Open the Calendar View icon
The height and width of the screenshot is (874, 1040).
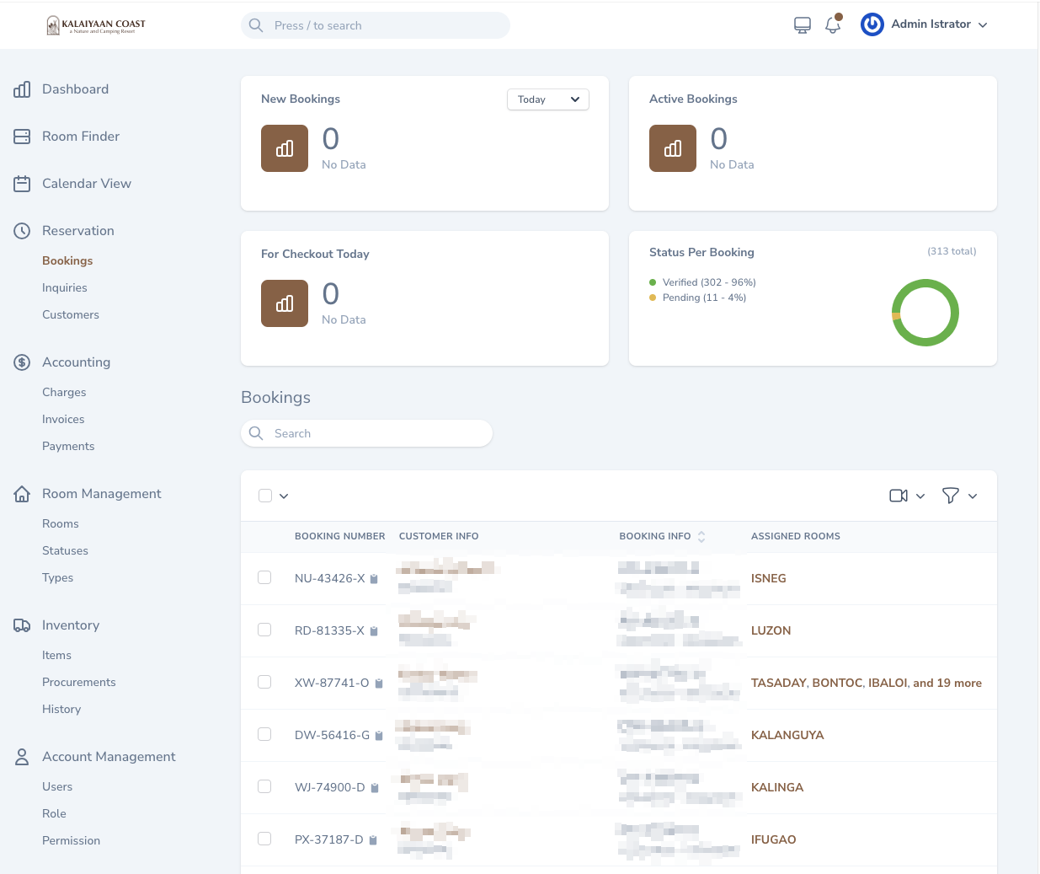click(23, 183)
